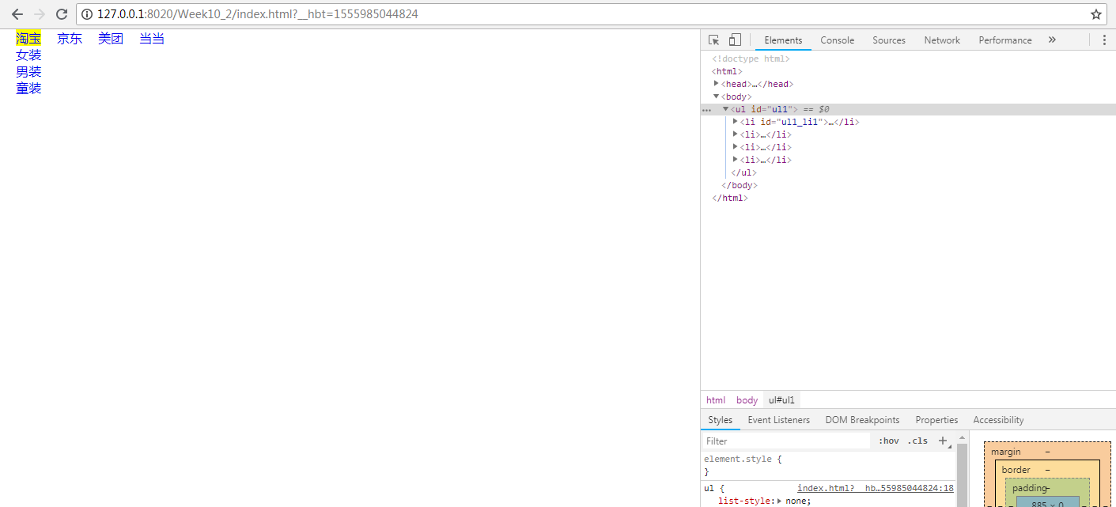
Task: Expand the third li node arrow
Action: (736, 147)
